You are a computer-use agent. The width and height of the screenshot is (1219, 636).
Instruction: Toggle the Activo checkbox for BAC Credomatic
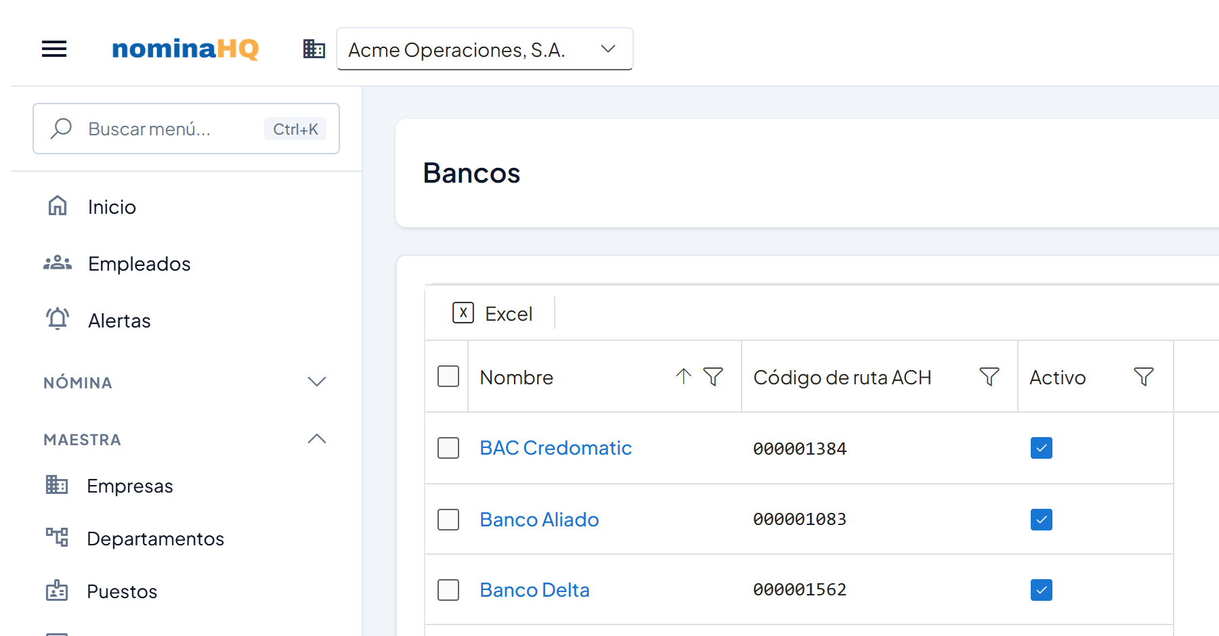[x=1042, y=448]
